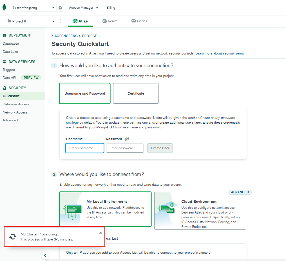Click the Data Services section icon
The height and width of the screenshot is (261, 286).
pyautogui.click(x=5, y=62)
